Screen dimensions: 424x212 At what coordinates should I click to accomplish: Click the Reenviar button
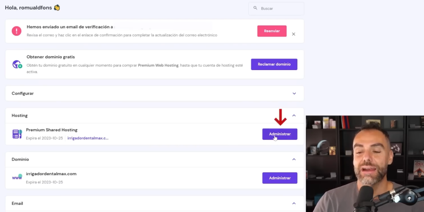coord(272,31)
